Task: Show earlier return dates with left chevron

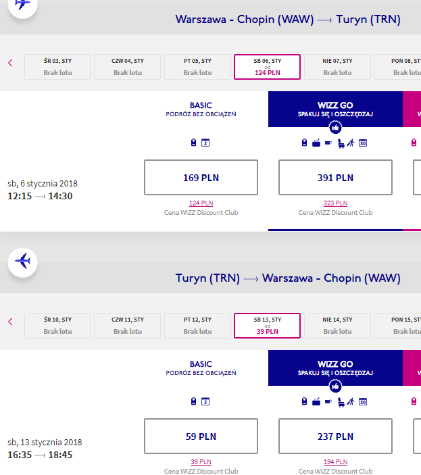Action: [x=10, y=322]
